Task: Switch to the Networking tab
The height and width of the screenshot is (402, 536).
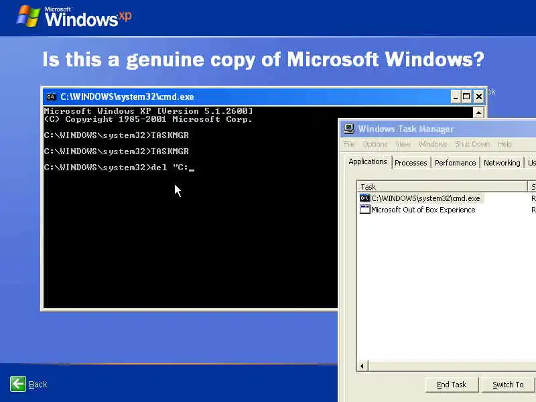Action: coord(501,163)
